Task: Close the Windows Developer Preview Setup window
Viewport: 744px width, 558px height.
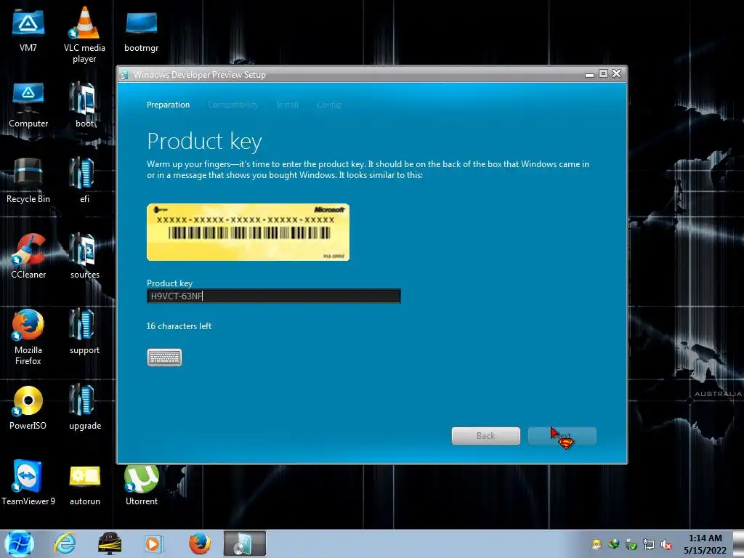Action: [616, 73]
